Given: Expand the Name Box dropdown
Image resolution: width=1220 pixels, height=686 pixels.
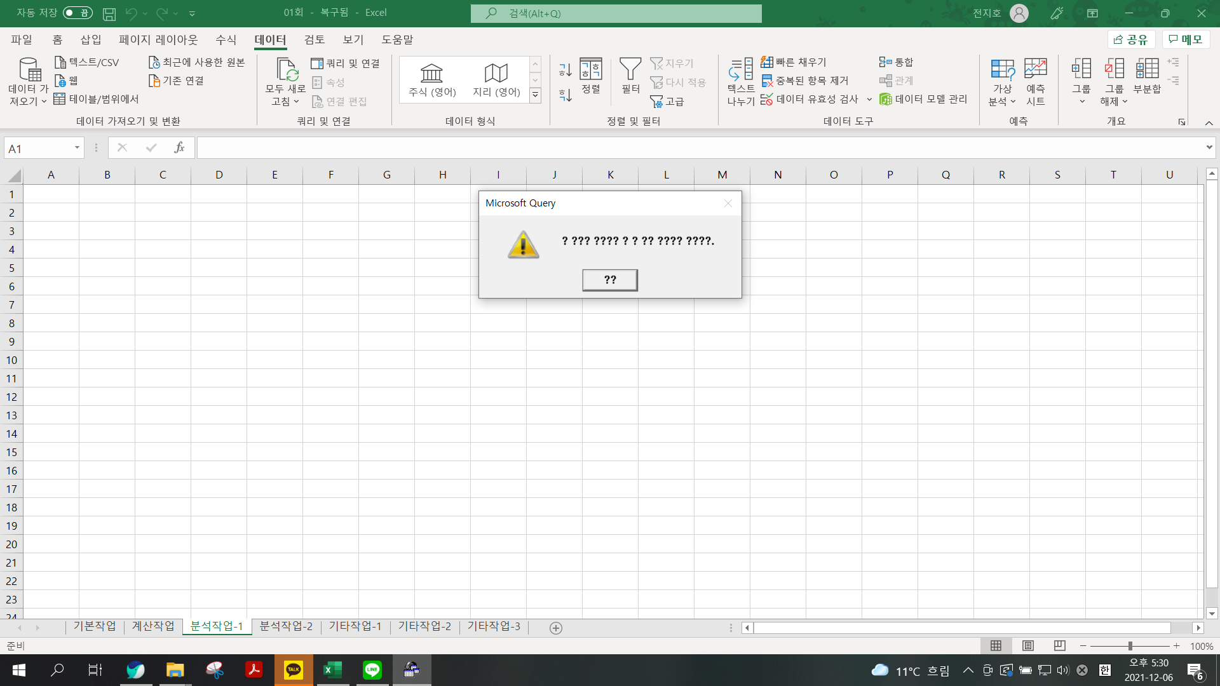Looking at the screenshot, I should tap(77, 148).
